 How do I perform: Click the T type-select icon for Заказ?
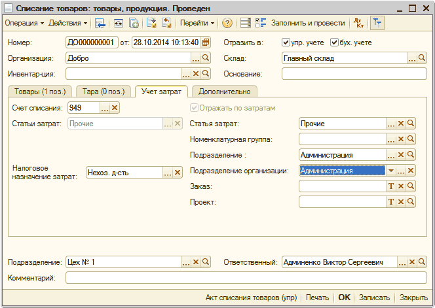click(x=391, y=186)
